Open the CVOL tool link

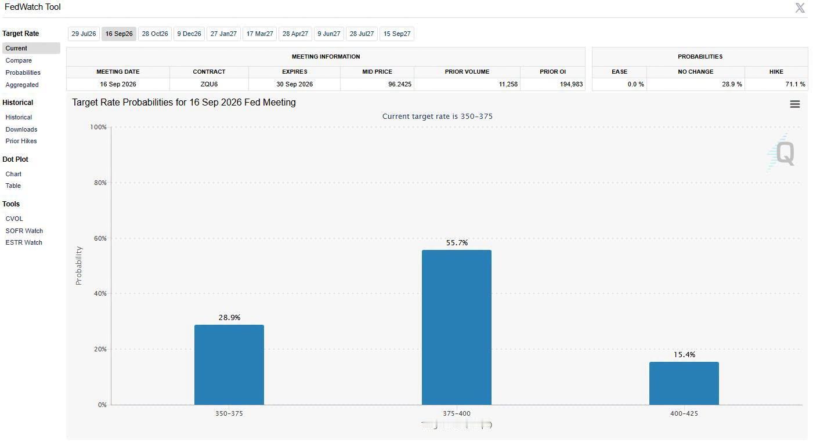pos(15,219)
